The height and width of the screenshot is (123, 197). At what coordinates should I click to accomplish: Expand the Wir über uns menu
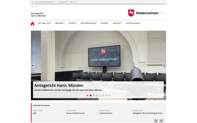[45, 23]
